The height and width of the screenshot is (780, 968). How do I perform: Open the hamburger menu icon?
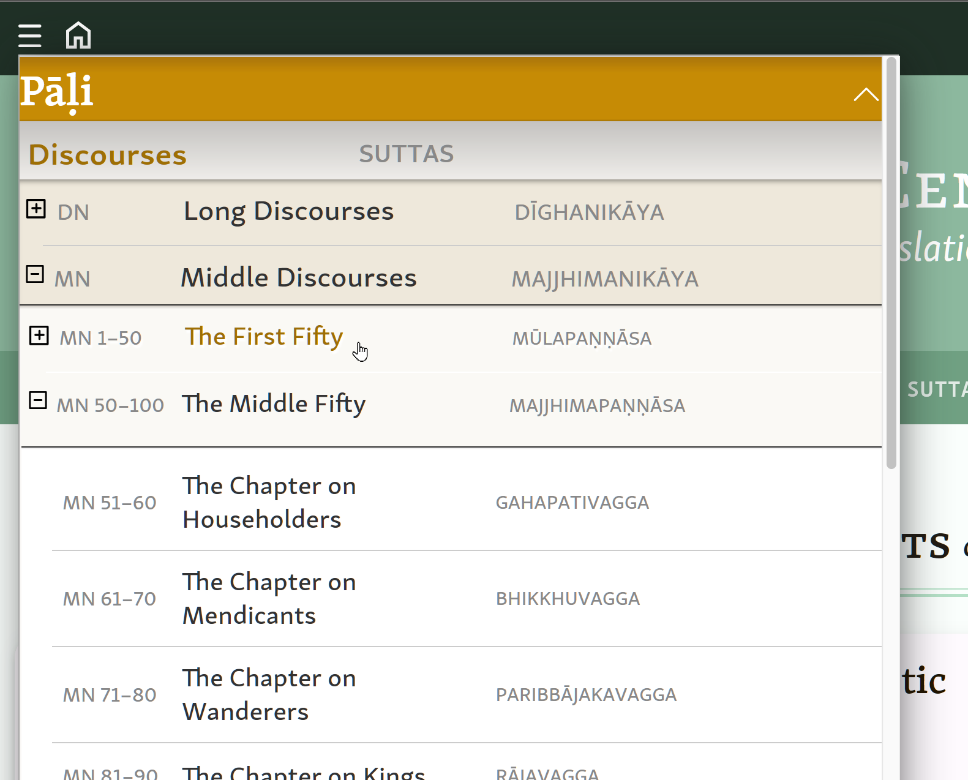click(x=29, y=36)
